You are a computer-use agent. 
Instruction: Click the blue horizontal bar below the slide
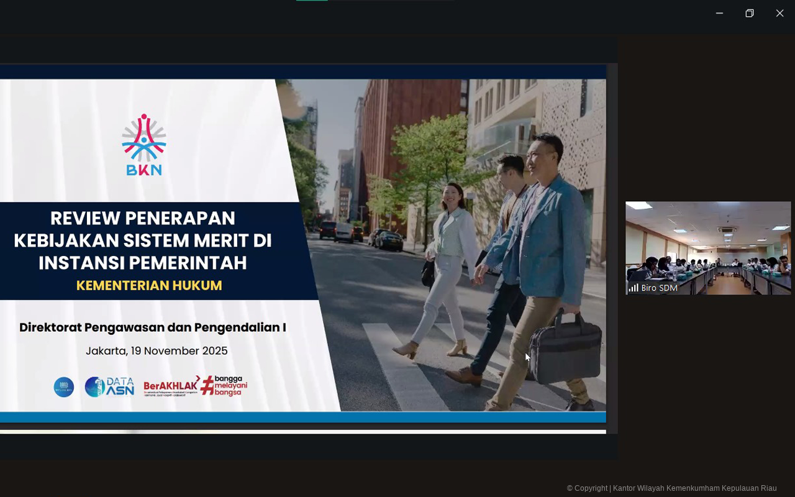[x=303, y=417]
